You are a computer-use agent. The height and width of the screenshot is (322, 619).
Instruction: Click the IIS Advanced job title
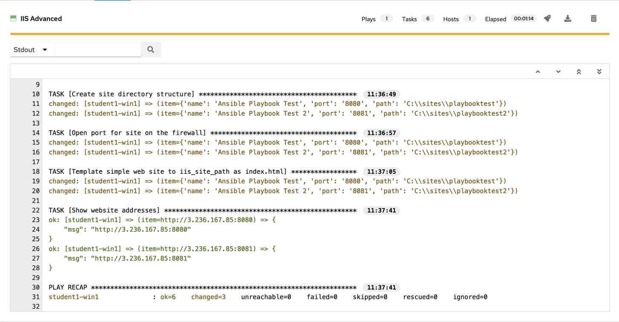[41, 19]
